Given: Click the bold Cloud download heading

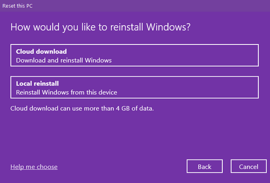Looking at the screenshot, I should click(41, 51).
